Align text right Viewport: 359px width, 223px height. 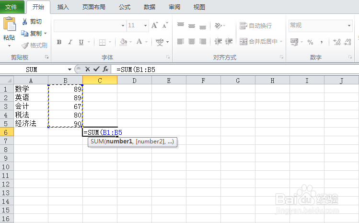click(x=203, y=42)
